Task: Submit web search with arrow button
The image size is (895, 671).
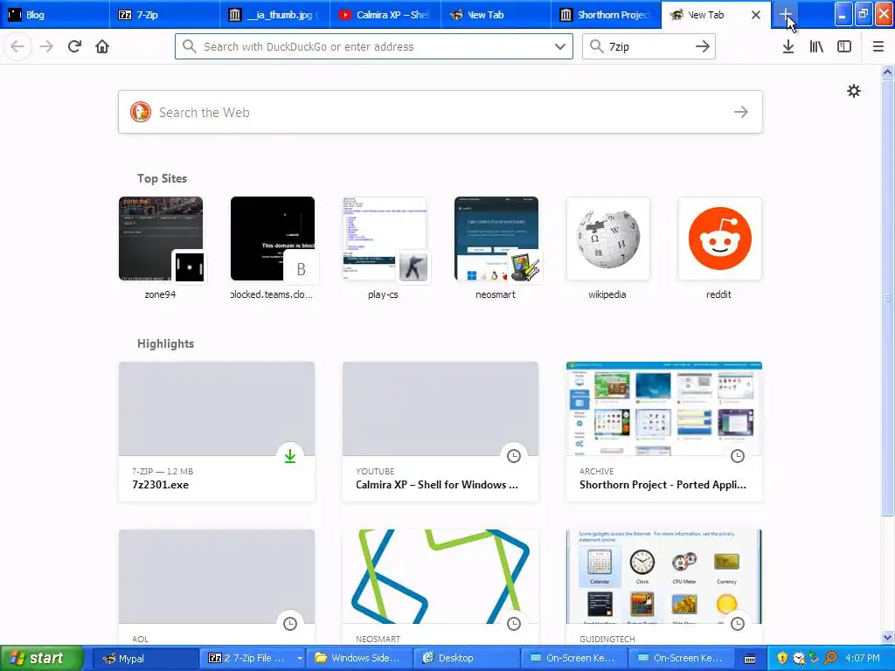Action: (741, 112)
